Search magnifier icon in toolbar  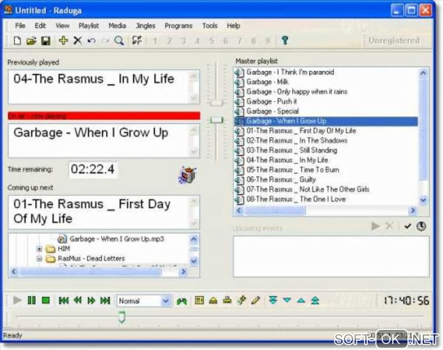tap(119, 41)
